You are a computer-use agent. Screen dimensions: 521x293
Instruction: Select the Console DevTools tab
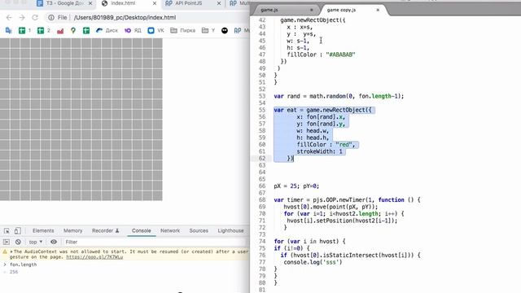141,230
